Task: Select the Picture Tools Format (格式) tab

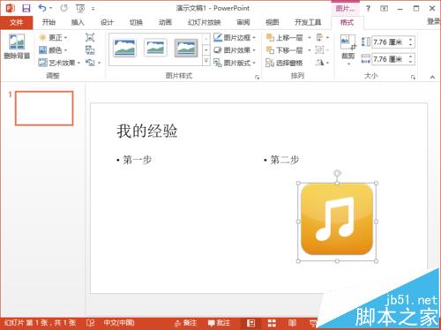Action: (x=347, y=22)
